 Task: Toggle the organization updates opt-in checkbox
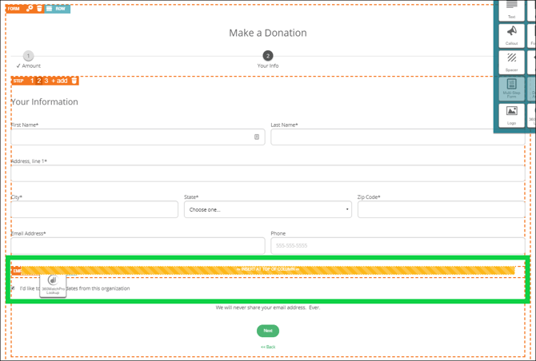point(13,288)
